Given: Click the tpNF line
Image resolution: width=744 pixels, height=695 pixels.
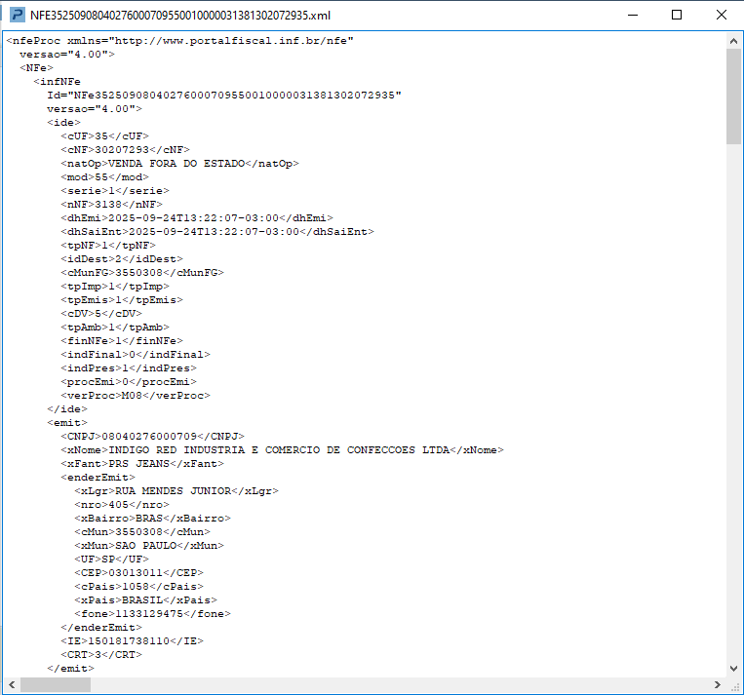Looking at the screenshot, I should pos(107,246).
